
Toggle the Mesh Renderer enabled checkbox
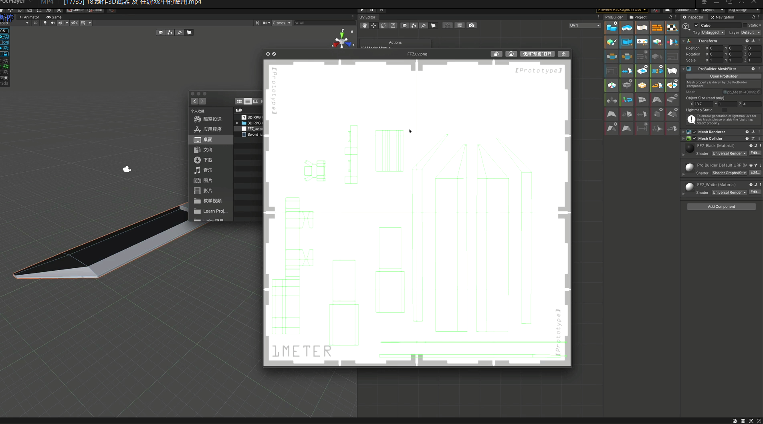(x=694, y=132)
